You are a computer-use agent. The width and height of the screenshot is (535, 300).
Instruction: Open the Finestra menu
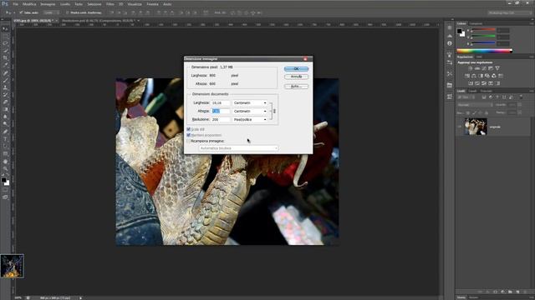click(152, 4)
